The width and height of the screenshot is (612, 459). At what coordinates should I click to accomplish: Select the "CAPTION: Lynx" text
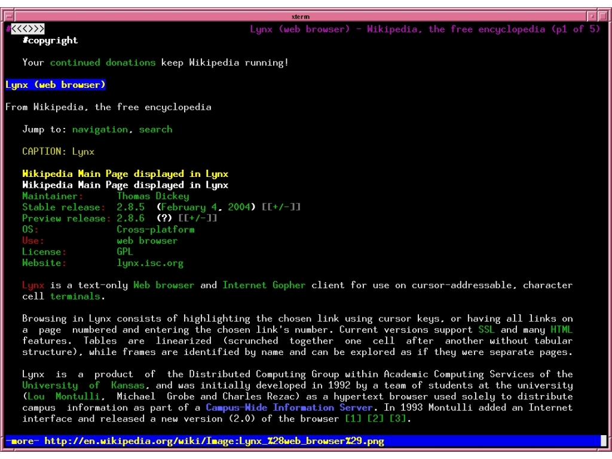58,151
